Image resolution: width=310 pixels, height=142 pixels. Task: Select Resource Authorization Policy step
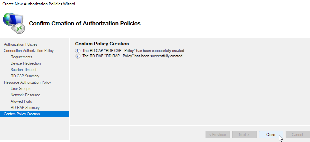coord(27,82)
